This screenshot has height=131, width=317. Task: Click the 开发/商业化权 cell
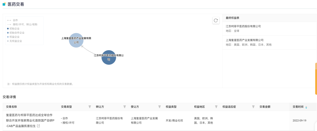pyautogui.click(x=174, y=120)
